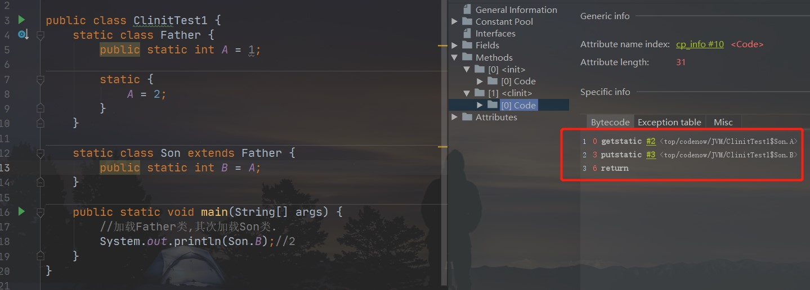Click fold end marker of static block

click(40, 108)
